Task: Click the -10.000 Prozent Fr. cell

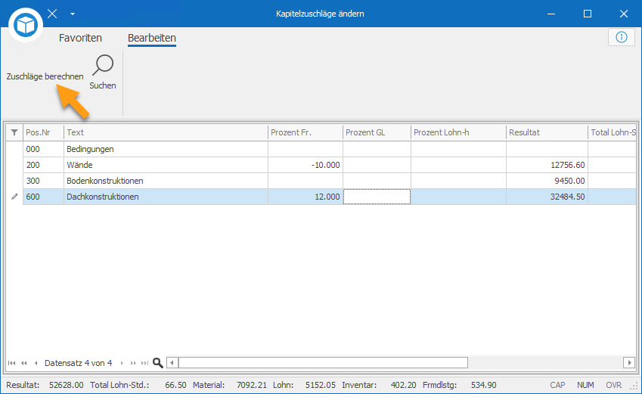Action: (x=305, y=165)
